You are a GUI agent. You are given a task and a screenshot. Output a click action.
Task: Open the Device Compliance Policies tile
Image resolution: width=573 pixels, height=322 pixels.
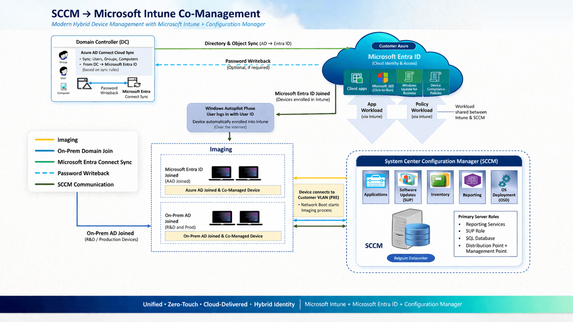click(436, 82)
